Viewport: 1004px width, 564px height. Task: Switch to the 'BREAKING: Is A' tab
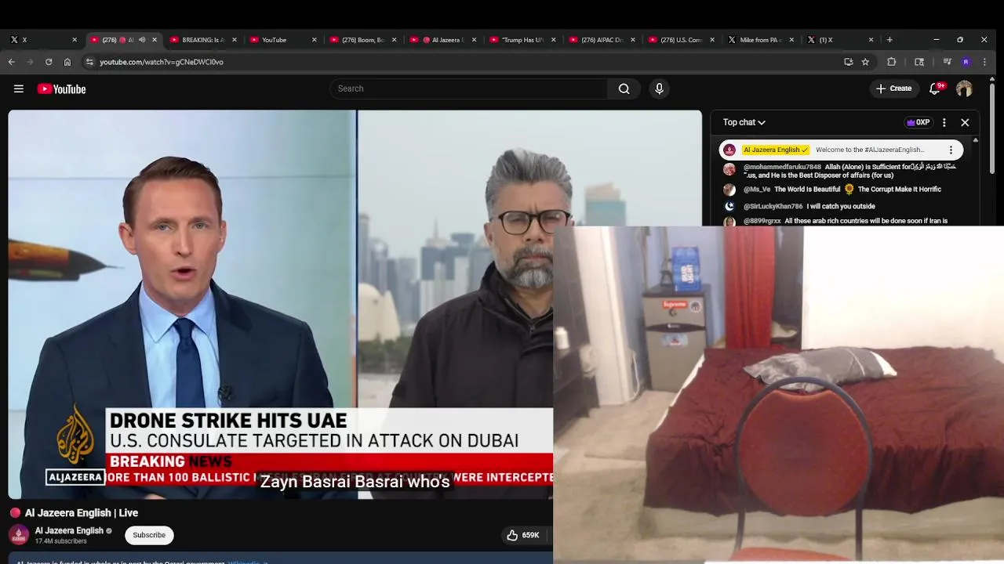coord(202,40)
